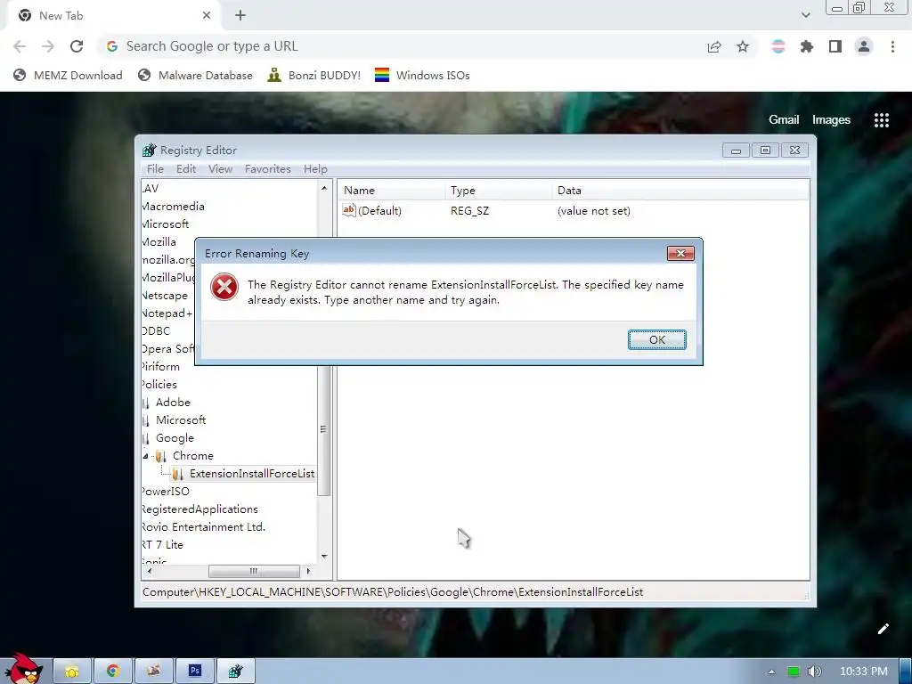Viewport: 912px width, 684px height.
Task: Click the Chrome key folder icon
Action: (161, 456)
